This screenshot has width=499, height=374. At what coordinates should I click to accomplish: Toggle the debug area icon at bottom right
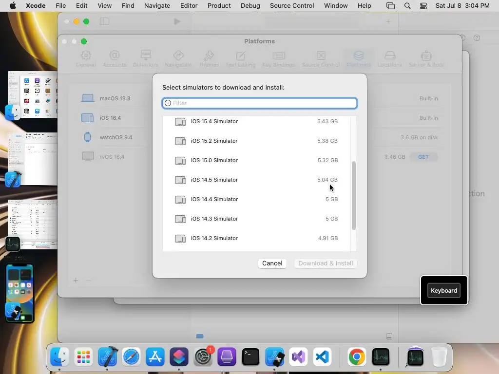tap(389, 336)
